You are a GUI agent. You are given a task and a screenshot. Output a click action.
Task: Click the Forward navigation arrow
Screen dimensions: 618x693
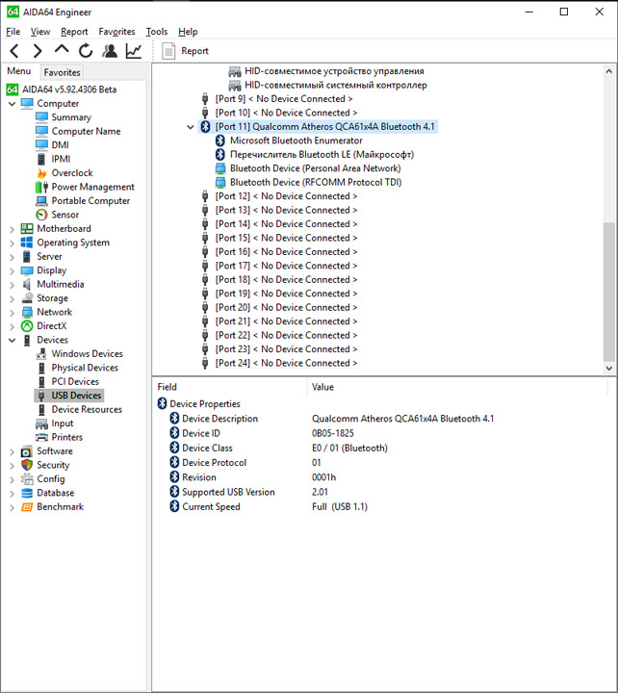38,51
